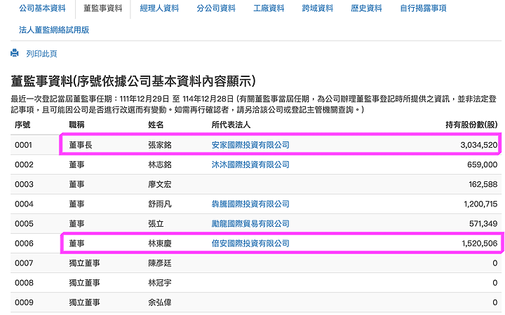Select the 董監事資料 tab
Viewport: 505px width, 315px height.
tap(102, 8)
